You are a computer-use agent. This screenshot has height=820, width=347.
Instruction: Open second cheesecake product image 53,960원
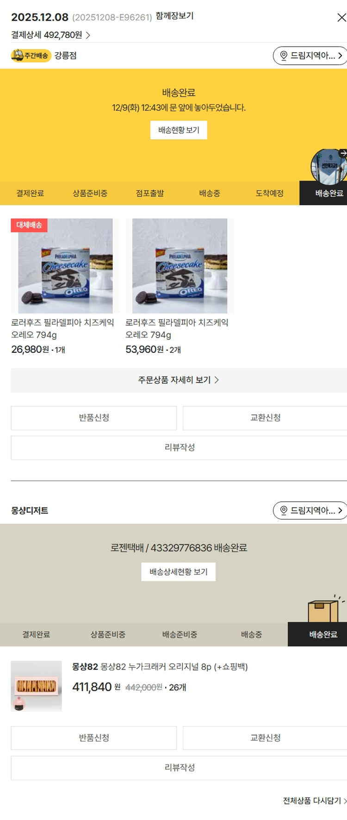tap(180, 266)
